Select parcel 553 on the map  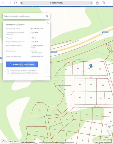click(x=79, y=98)
